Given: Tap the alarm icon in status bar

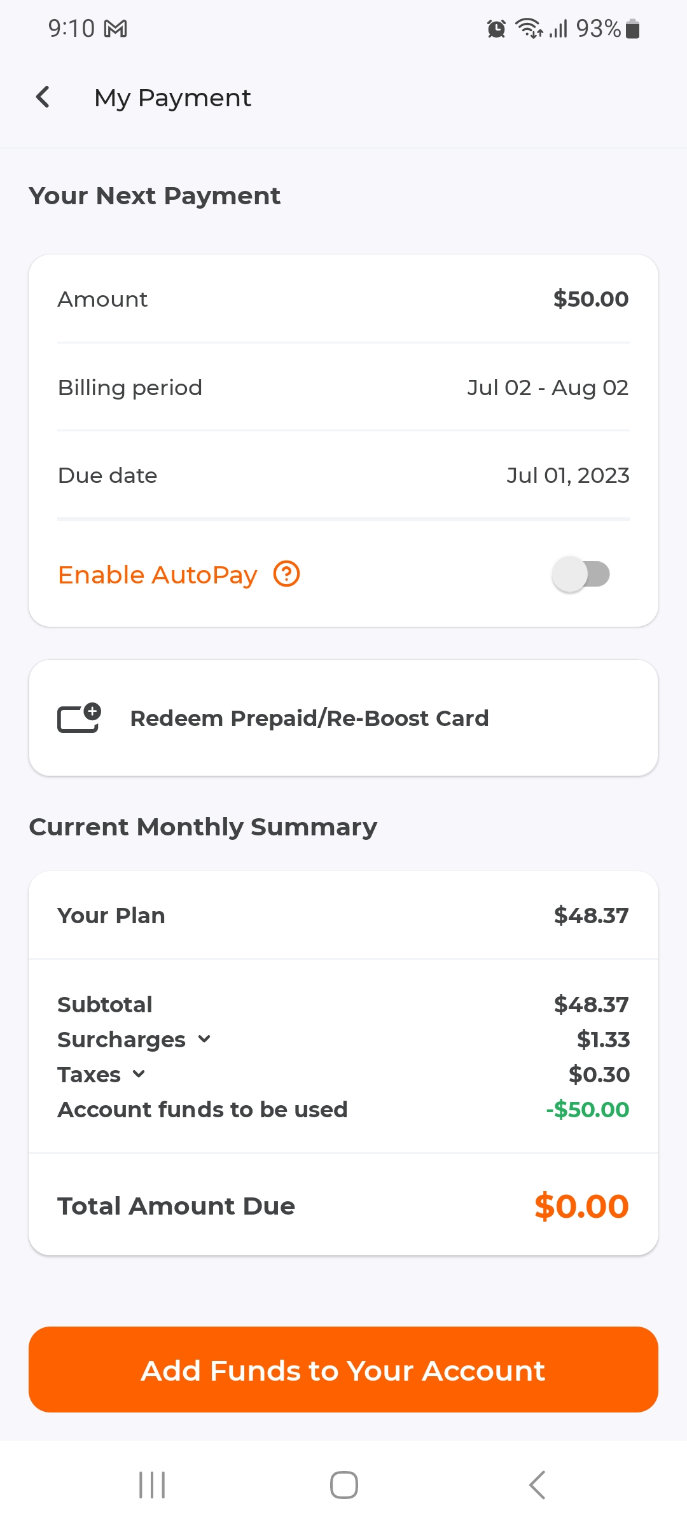Looking at the screenshot, I should point(496,29).
